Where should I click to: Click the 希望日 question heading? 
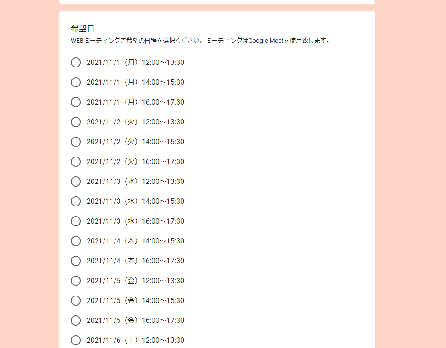83,29
